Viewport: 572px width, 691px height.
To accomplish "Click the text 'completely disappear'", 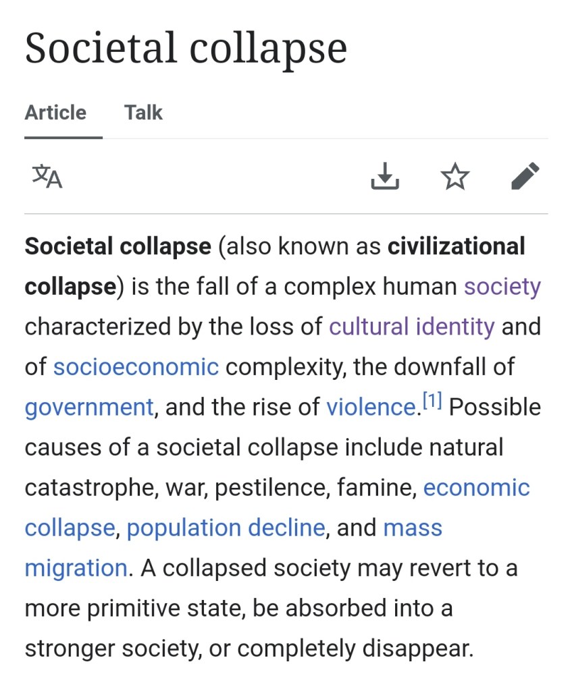I will coord(355,648).
